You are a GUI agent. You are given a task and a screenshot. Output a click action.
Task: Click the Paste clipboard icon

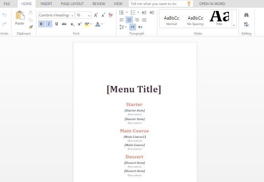(20, 15)
